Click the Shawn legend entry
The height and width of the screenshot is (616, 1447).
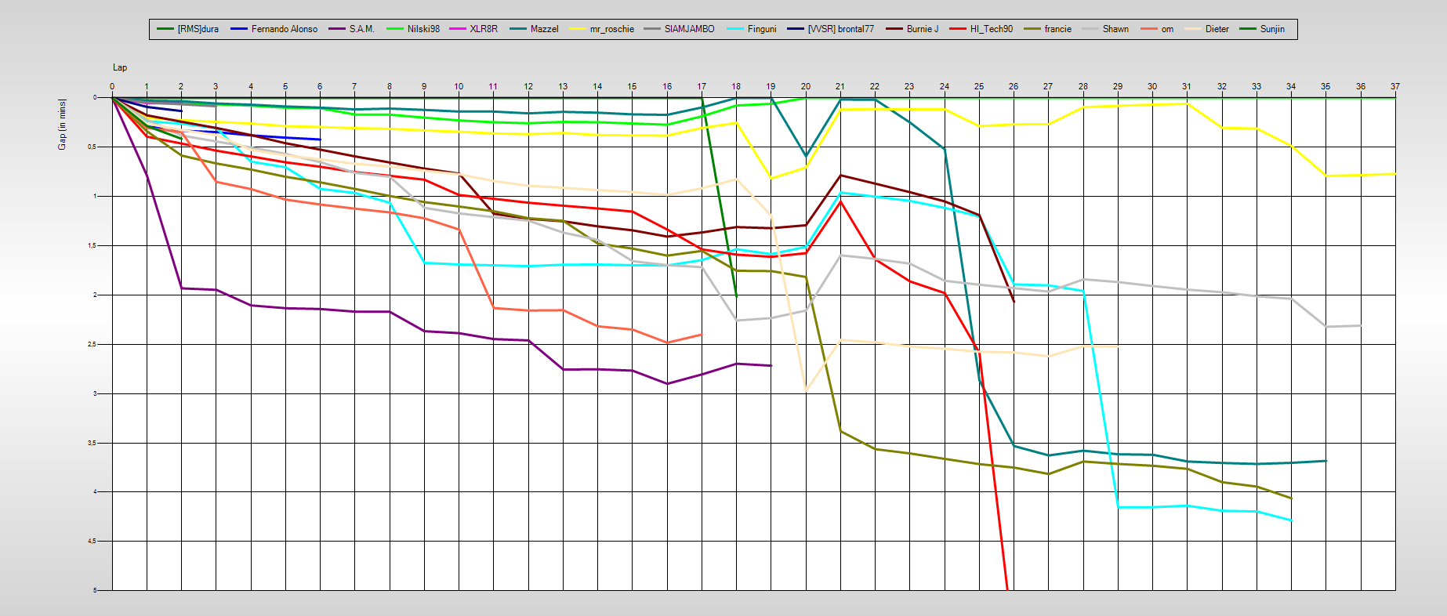pyautogui.click(x=1115, y=29)
